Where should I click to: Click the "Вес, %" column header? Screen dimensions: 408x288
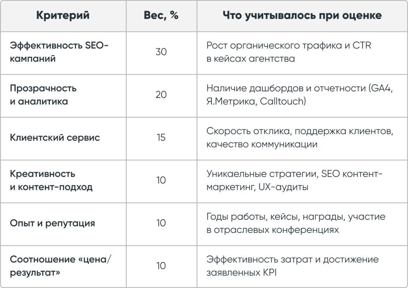pos(161,16)
